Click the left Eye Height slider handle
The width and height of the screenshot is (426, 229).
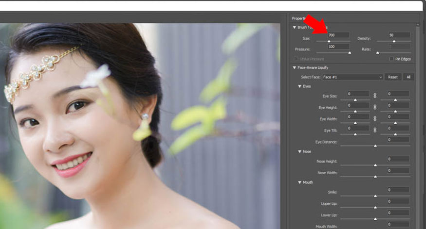355,111
